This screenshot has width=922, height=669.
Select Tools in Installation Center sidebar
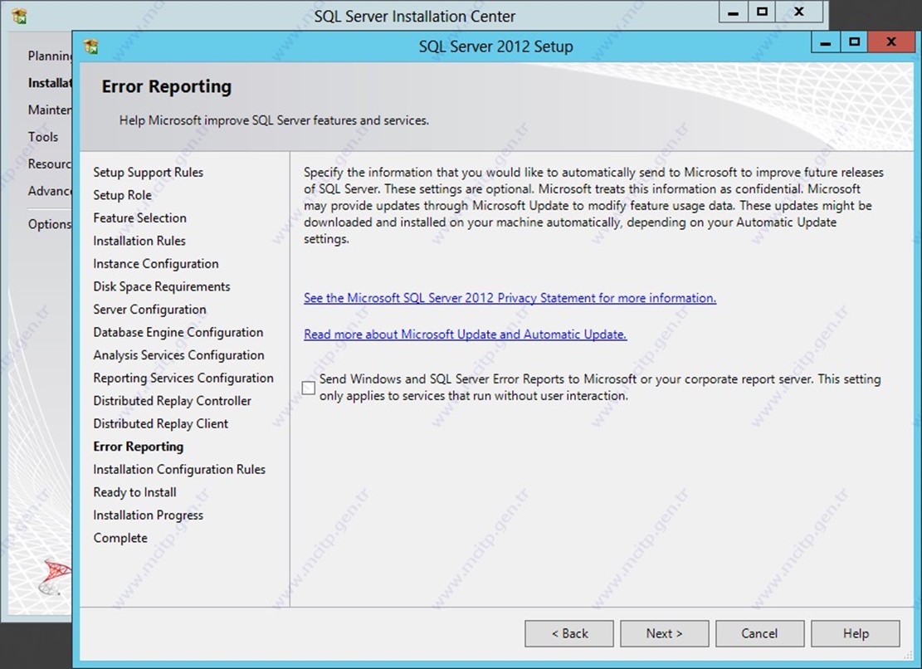click(x=43, y=137)
